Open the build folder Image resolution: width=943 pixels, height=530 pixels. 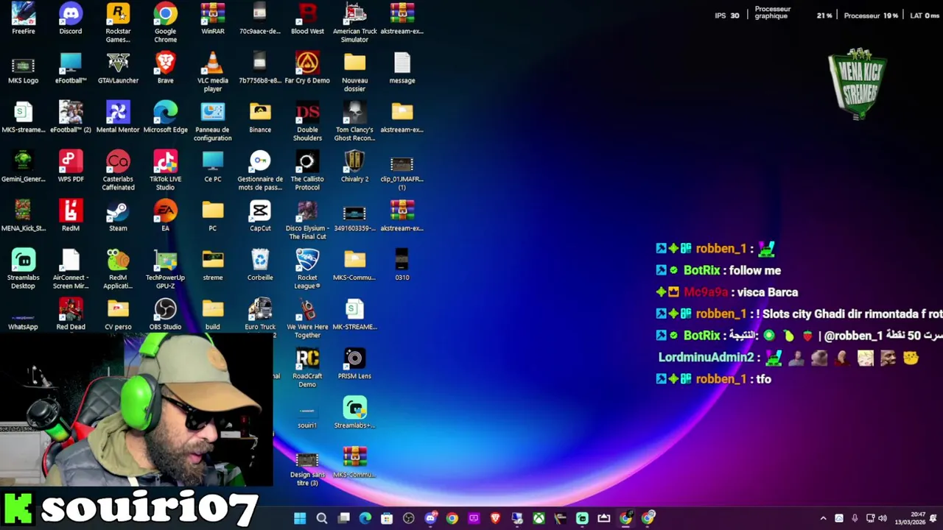213,315
